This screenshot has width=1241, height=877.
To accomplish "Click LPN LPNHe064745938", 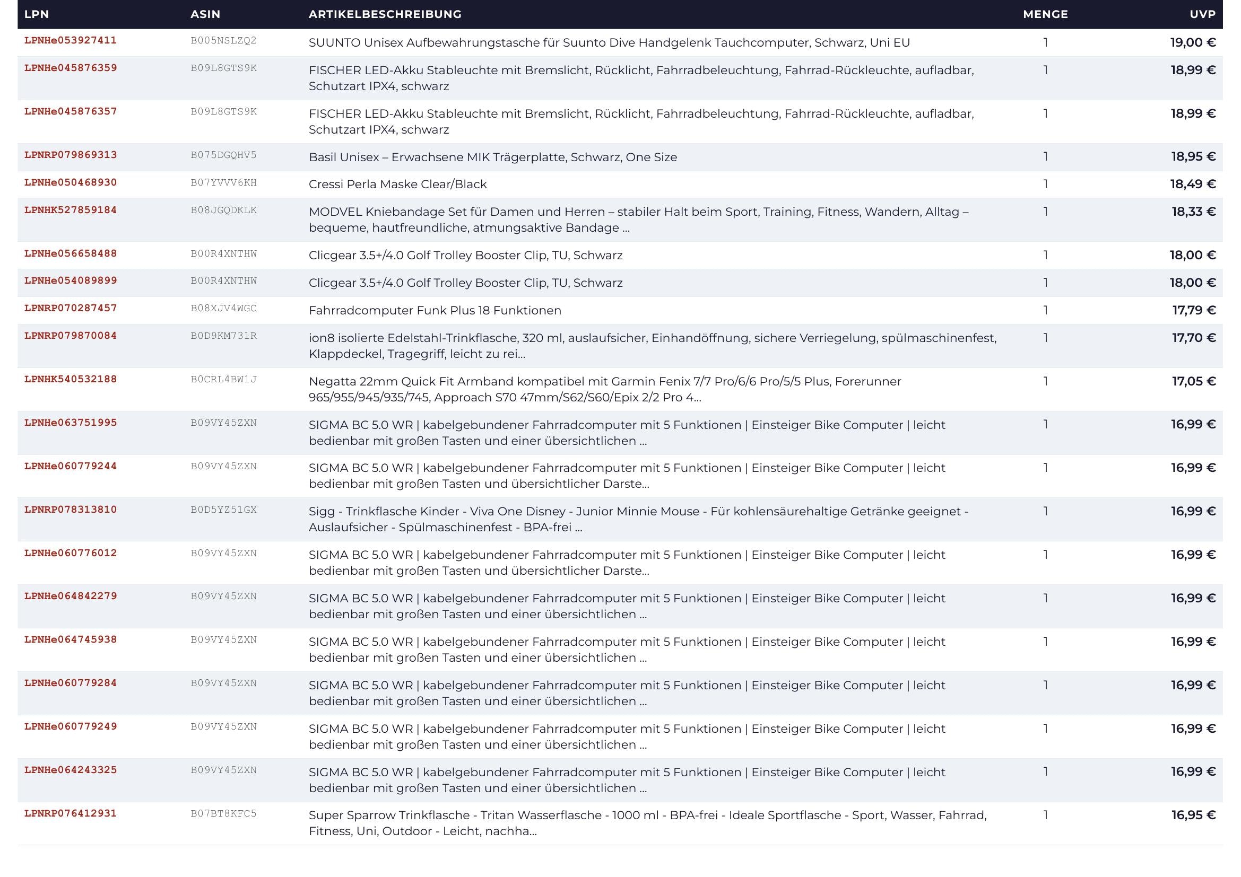I will click(70, 640).
